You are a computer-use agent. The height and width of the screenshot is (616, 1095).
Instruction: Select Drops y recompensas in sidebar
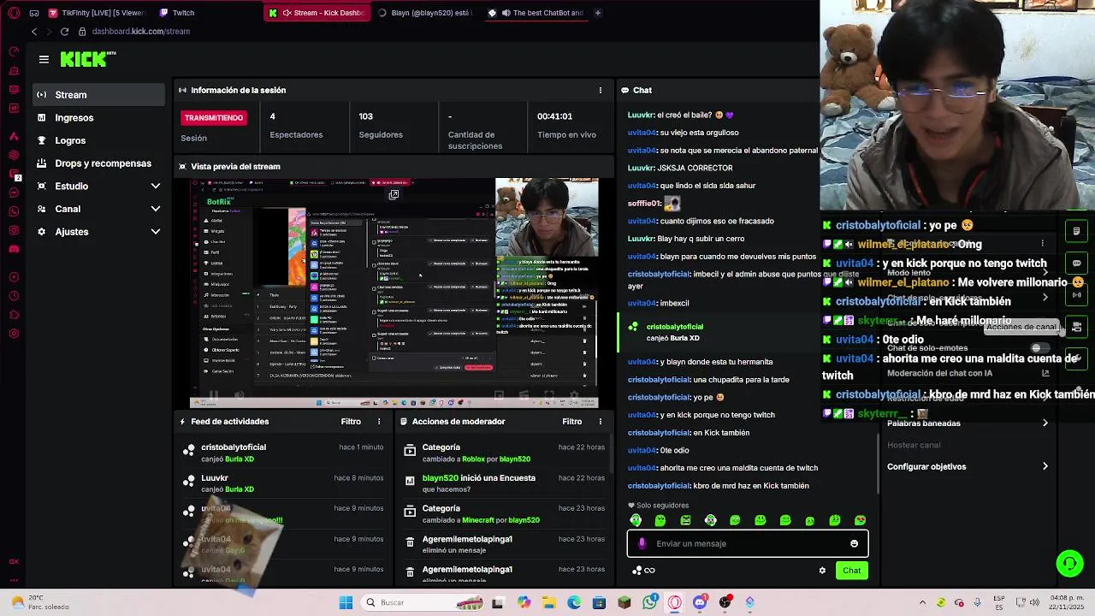98,163
